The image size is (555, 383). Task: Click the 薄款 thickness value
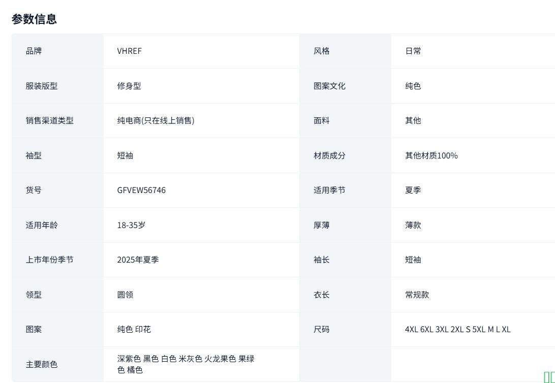(413, 225)
